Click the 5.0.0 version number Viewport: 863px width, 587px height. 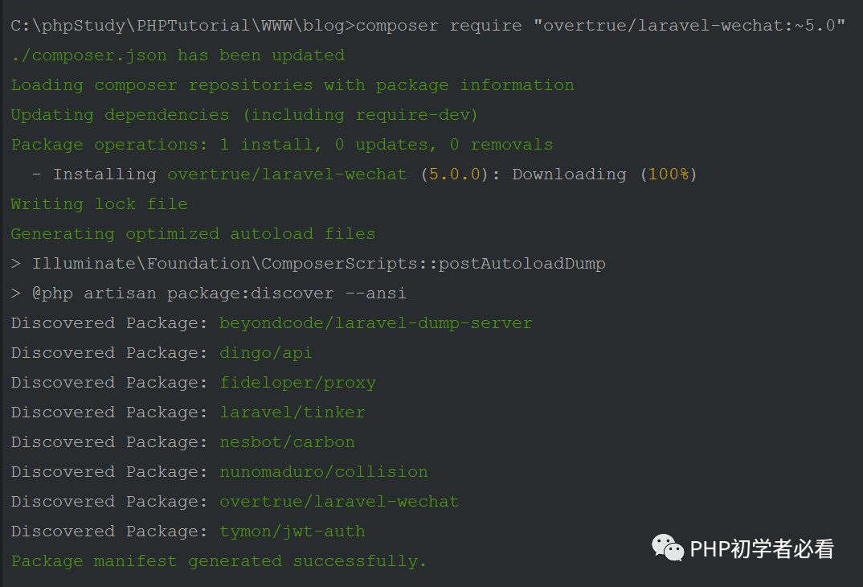point(454,174)
